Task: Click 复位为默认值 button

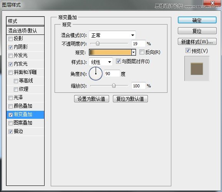Action: coord(130,98)
